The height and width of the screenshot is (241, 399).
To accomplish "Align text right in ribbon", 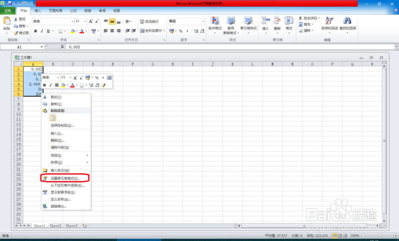I will pos(119,31).
